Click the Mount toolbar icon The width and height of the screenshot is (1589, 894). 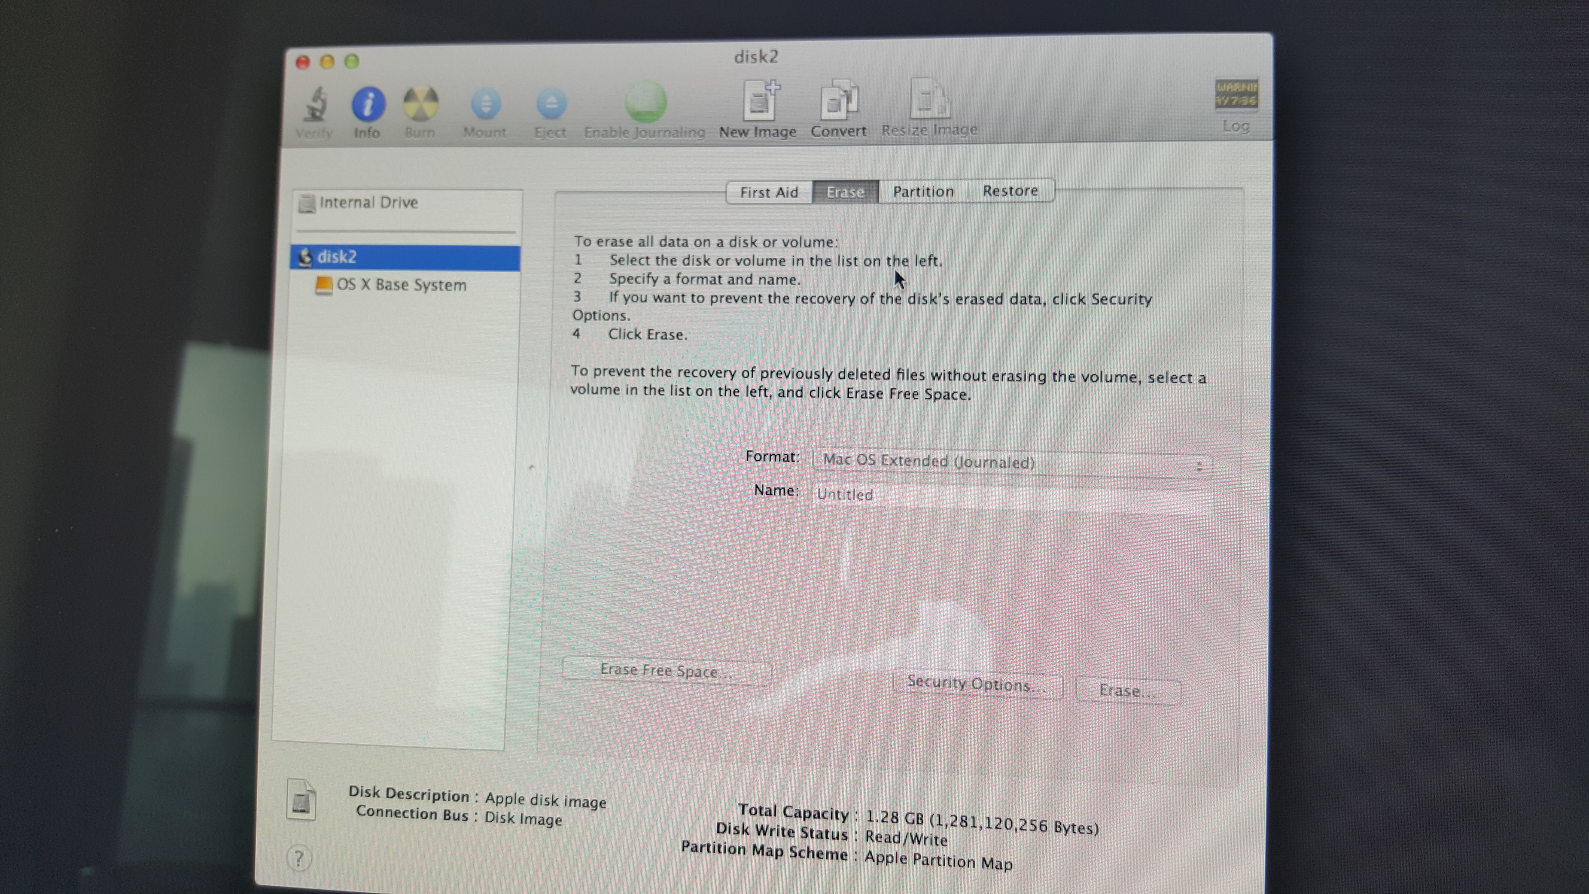tap(485, 104)
